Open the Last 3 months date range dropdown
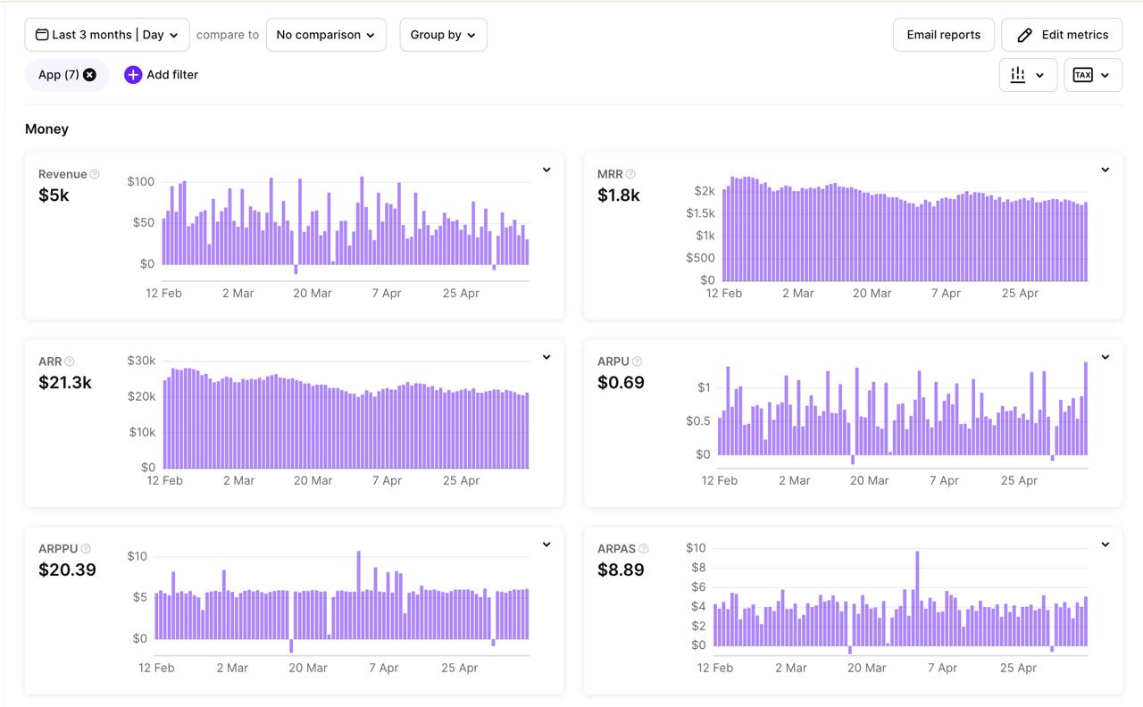1143x707 pixels. click(x=107, y=35)
